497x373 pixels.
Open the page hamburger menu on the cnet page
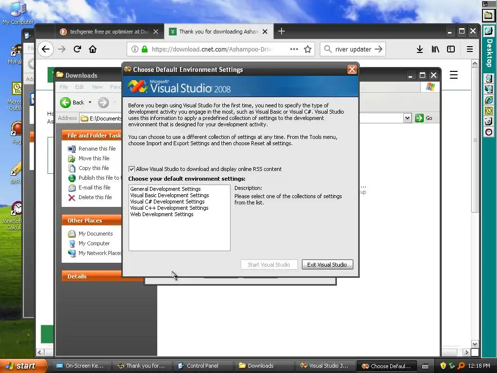click(x=454, y=75)
